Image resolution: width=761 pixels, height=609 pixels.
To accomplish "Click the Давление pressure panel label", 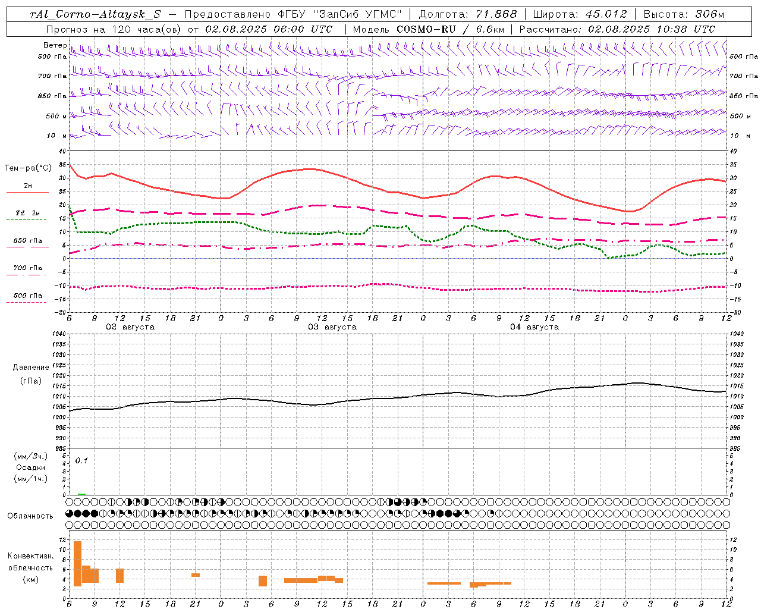I will 31,368.
